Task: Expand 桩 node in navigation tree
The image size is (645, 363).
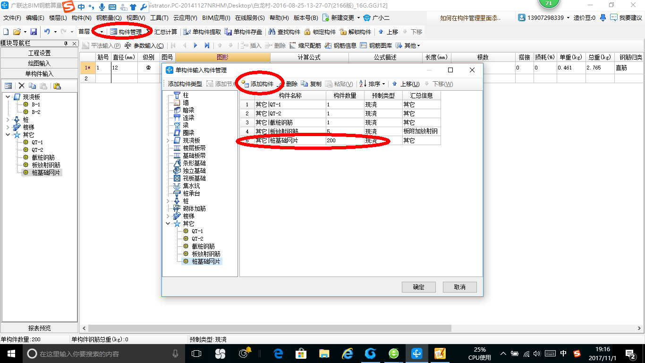Action: [8, 120]
